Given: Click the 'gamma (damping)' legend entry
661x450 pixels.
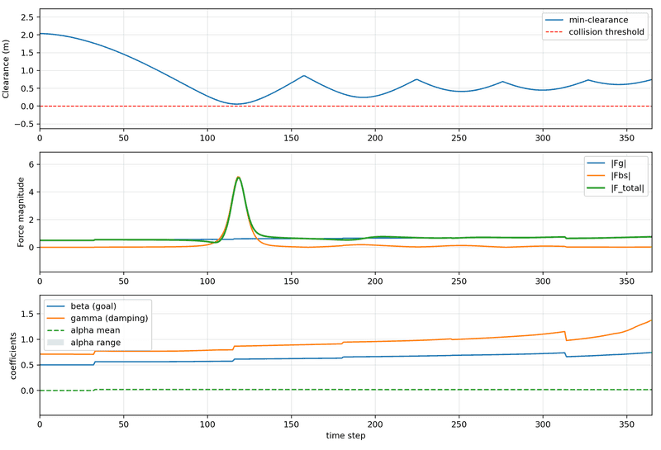Looking at the screenshot, I should tap(97, 318).
